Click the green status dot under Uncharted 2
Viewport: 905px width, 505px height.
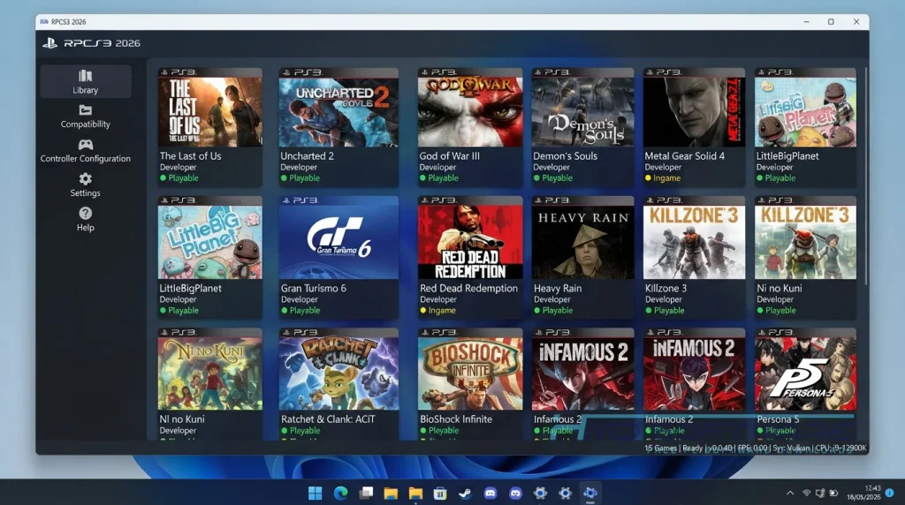coord(284,178)
